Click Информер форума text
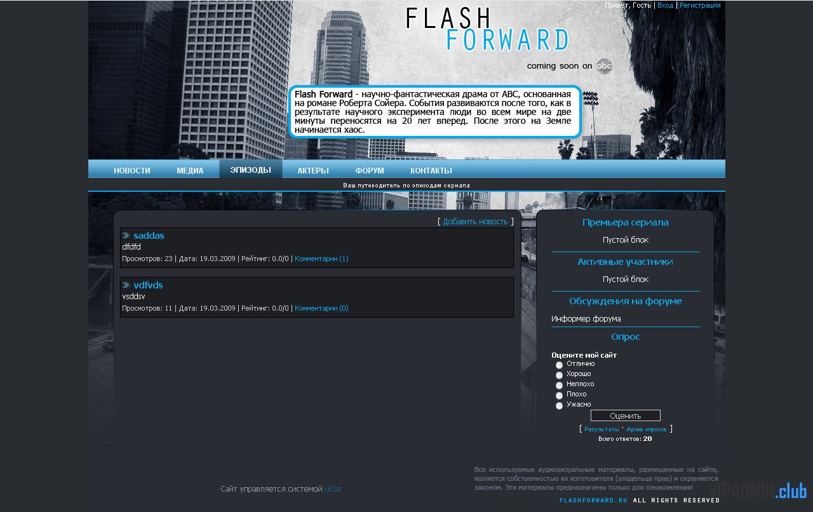Image resolution: width=813 pixels, height=512 pixels. 586,319
